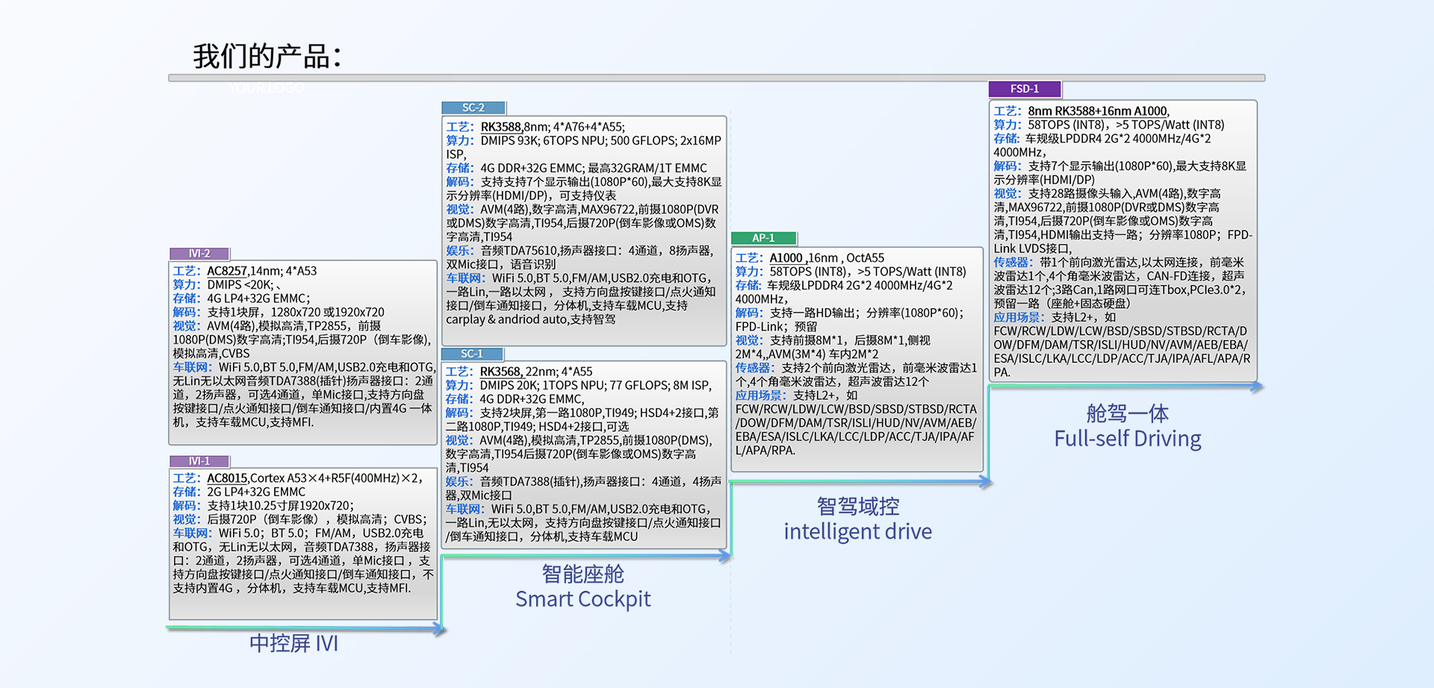Click the intelligent drive caption
Viewport: 1434px width, 688px height.
point(858,531)
